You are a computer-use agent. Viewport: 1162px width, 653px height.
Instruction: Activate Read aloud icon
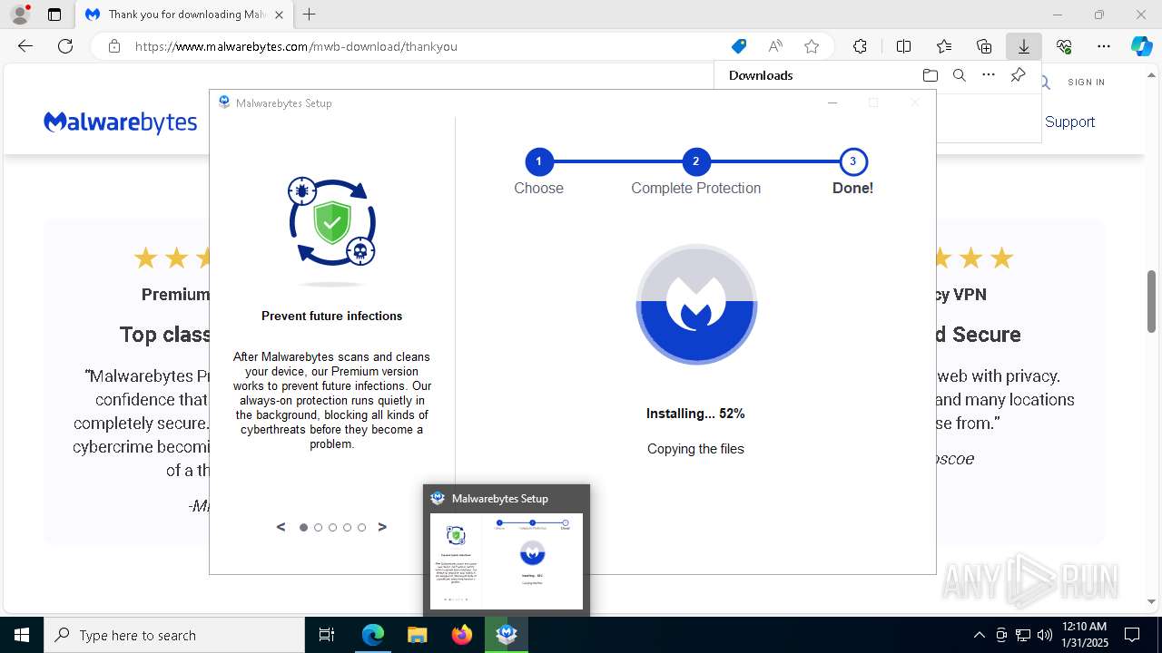[775, 46]
